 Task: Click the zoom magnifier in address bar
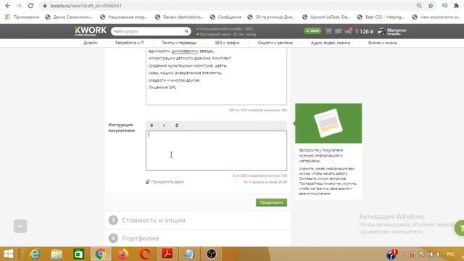click(419, 6)
